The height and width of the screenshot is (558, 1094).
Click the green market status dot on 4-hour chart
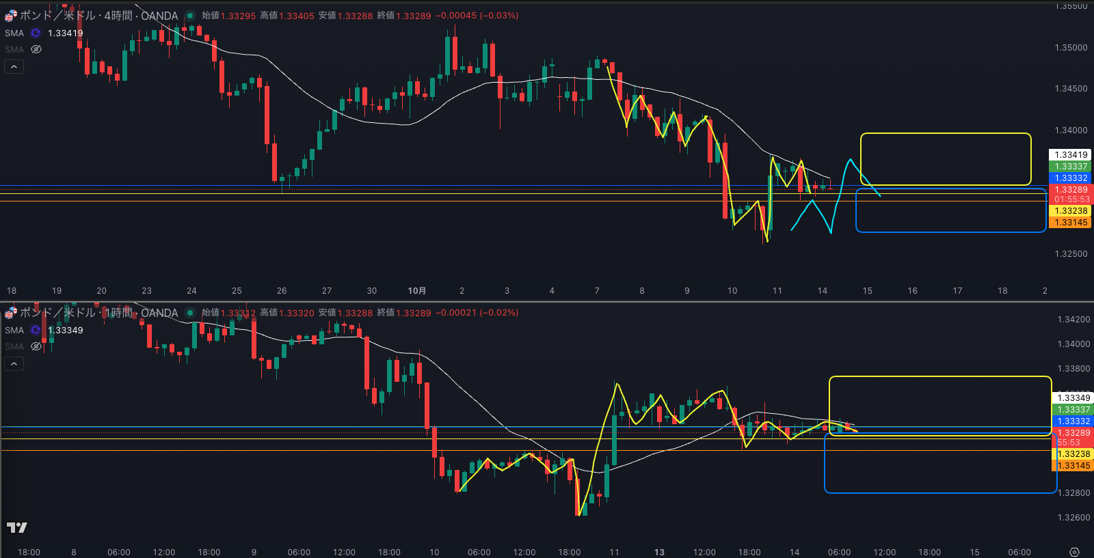pyautogui.click(x=190, y=16)
